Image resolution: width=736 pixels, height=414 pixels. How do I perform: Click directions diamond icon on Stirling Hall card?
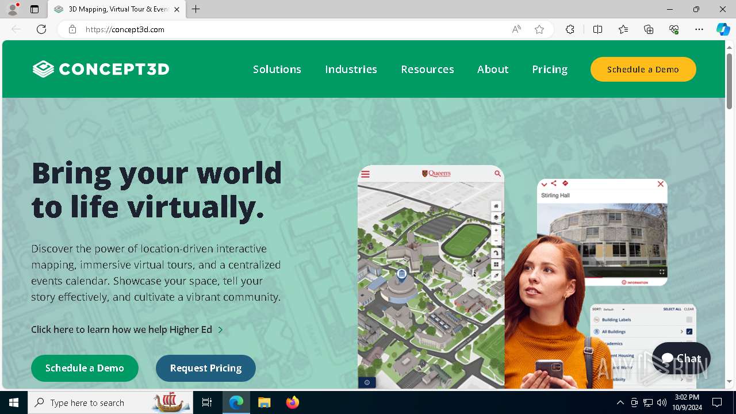pos(565,183)
